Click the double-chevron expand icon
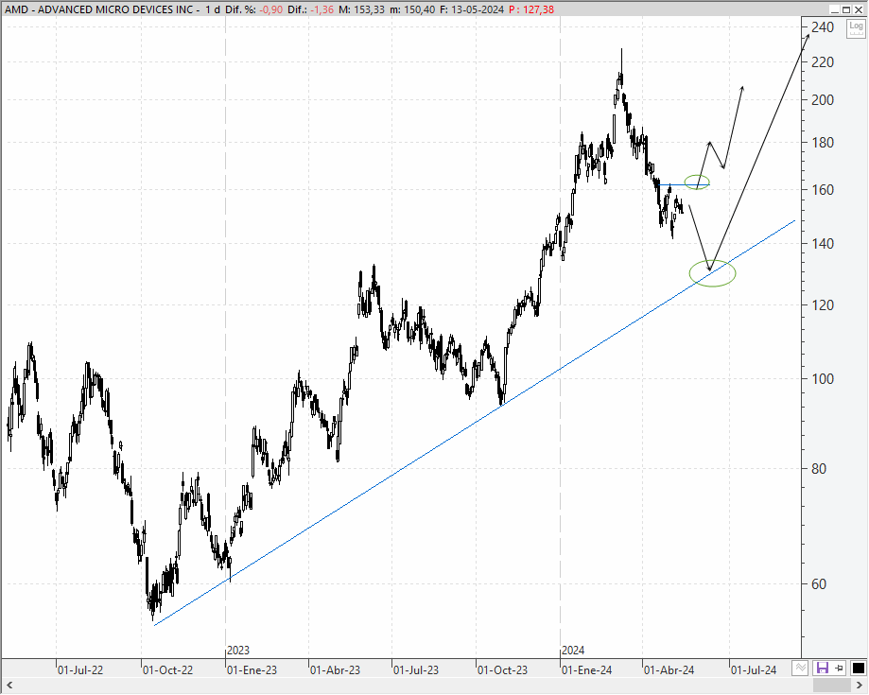This screenshot has height=695, width=869. click(x=800, y=668)
